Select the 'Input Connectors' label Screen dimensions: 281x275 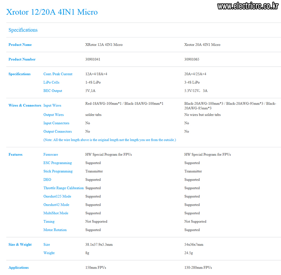pos(56,123)
